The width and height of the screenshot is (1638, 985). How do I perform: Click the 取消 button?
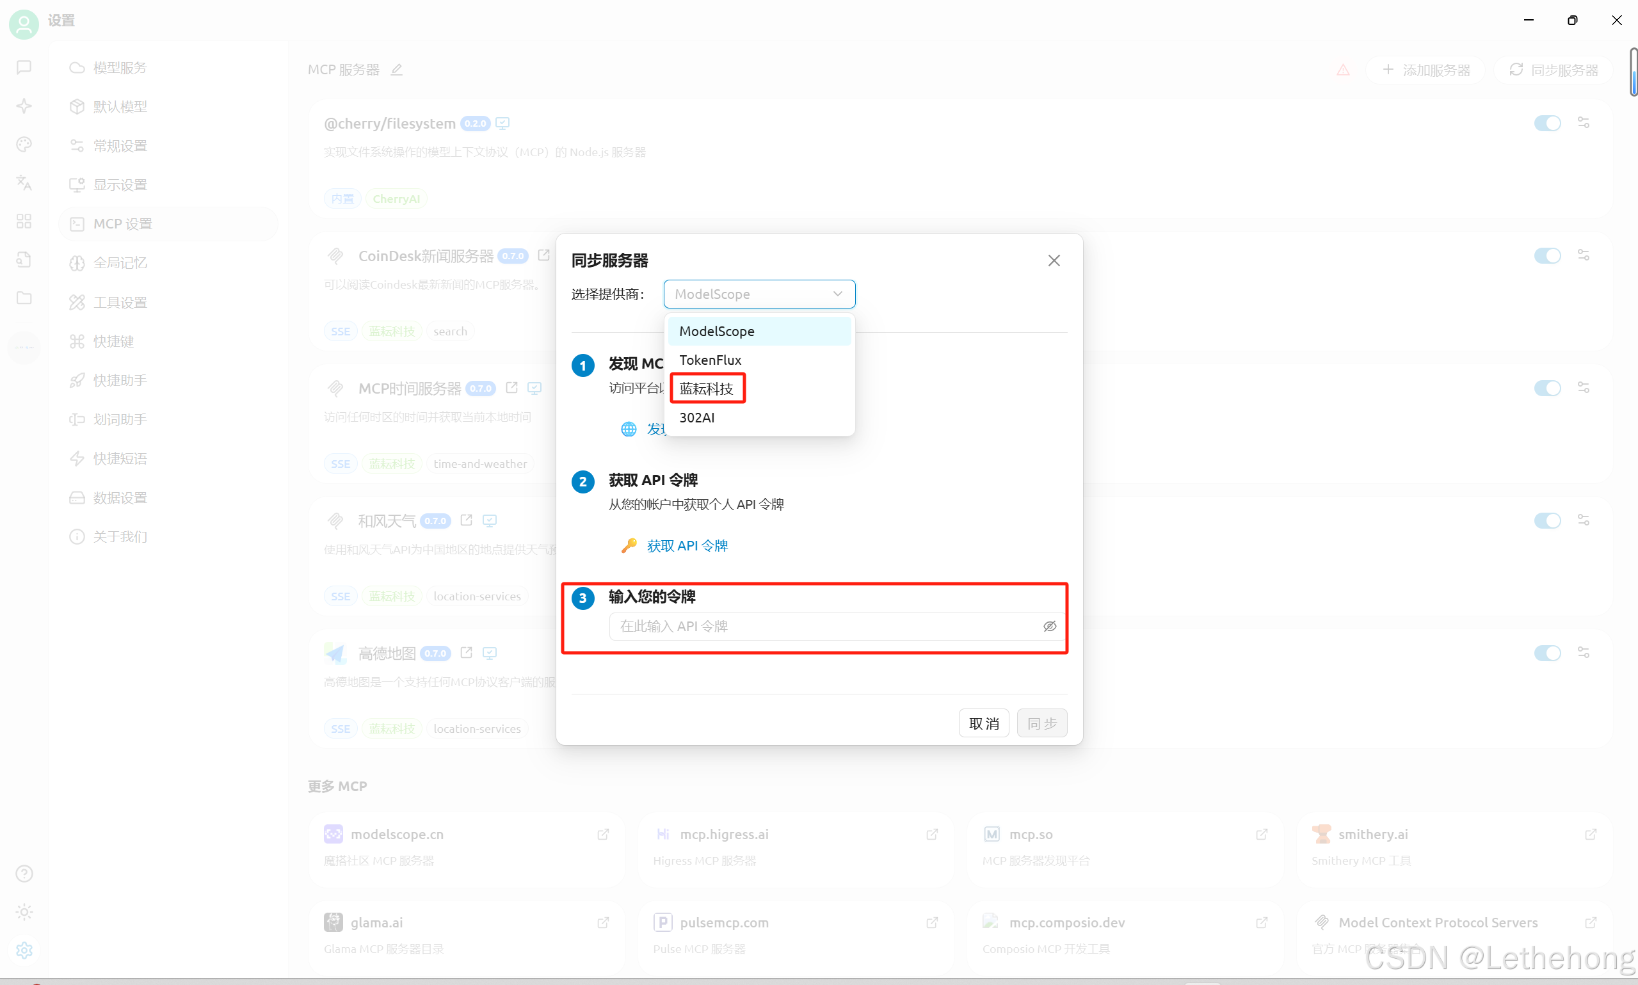pyautogui.click(x=984, y=723)
